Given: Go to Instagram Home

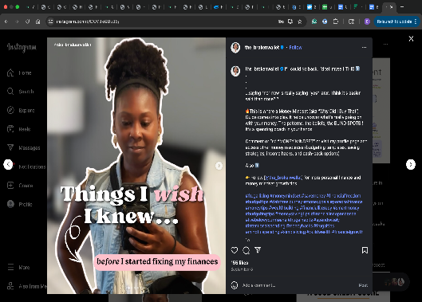Looking at the screenshot, I should coord(19,73).
